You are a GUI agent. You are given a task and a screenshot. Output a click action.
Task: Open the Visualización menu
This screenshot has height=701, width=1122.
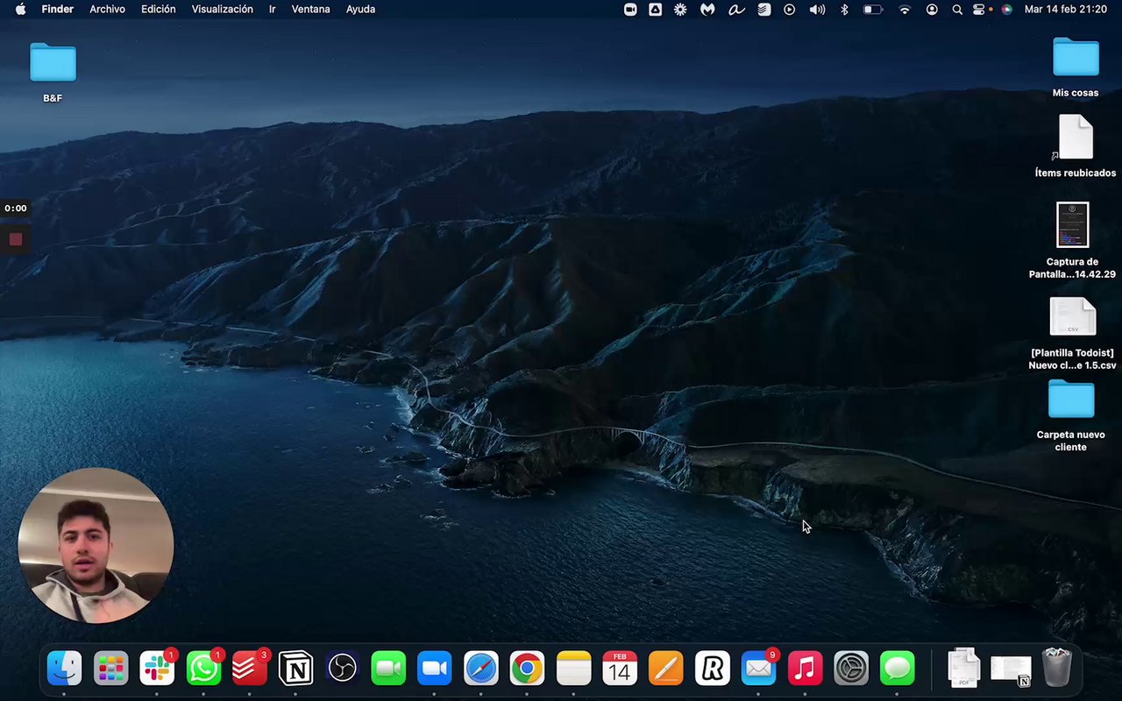click(x=222, y=10)
